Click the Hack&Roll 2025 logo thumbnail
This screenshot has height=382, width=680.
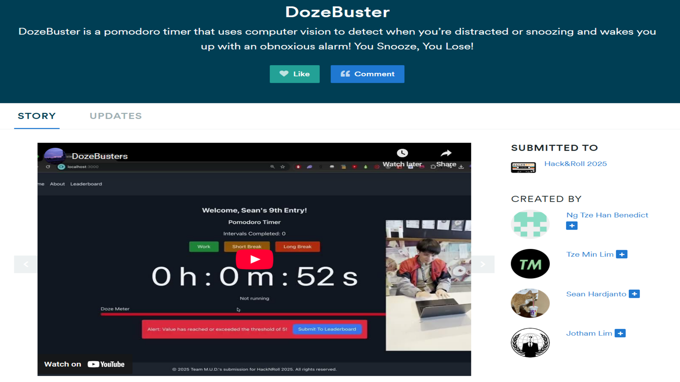point(523,167)
